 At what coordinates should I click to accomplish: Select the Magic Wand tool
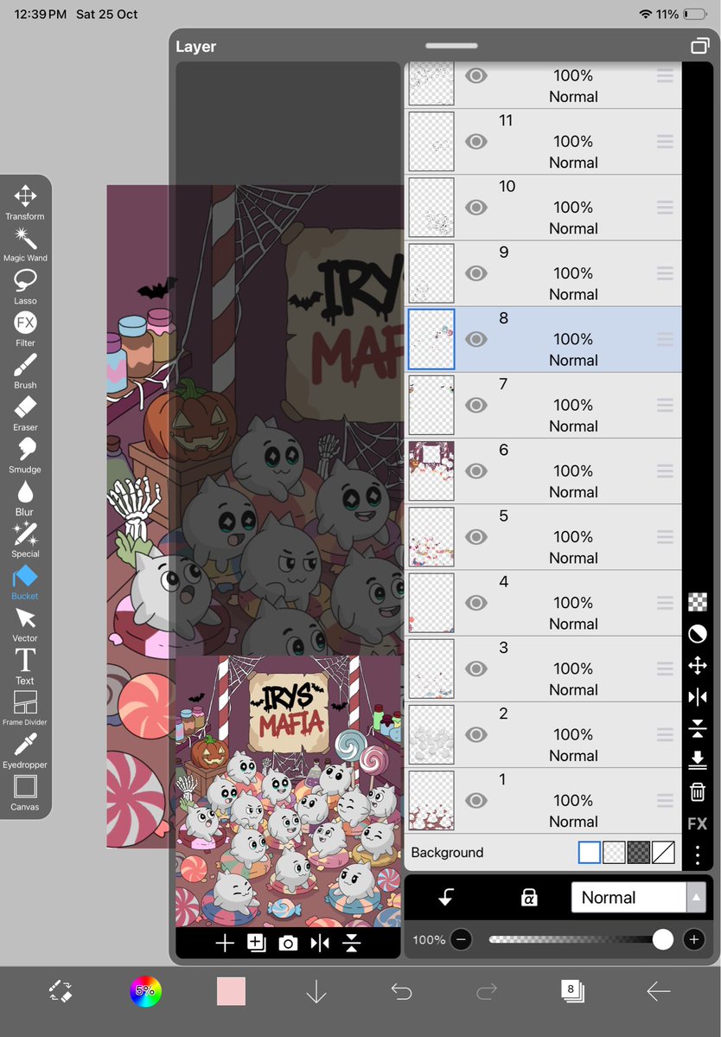(x=25, y=244)
